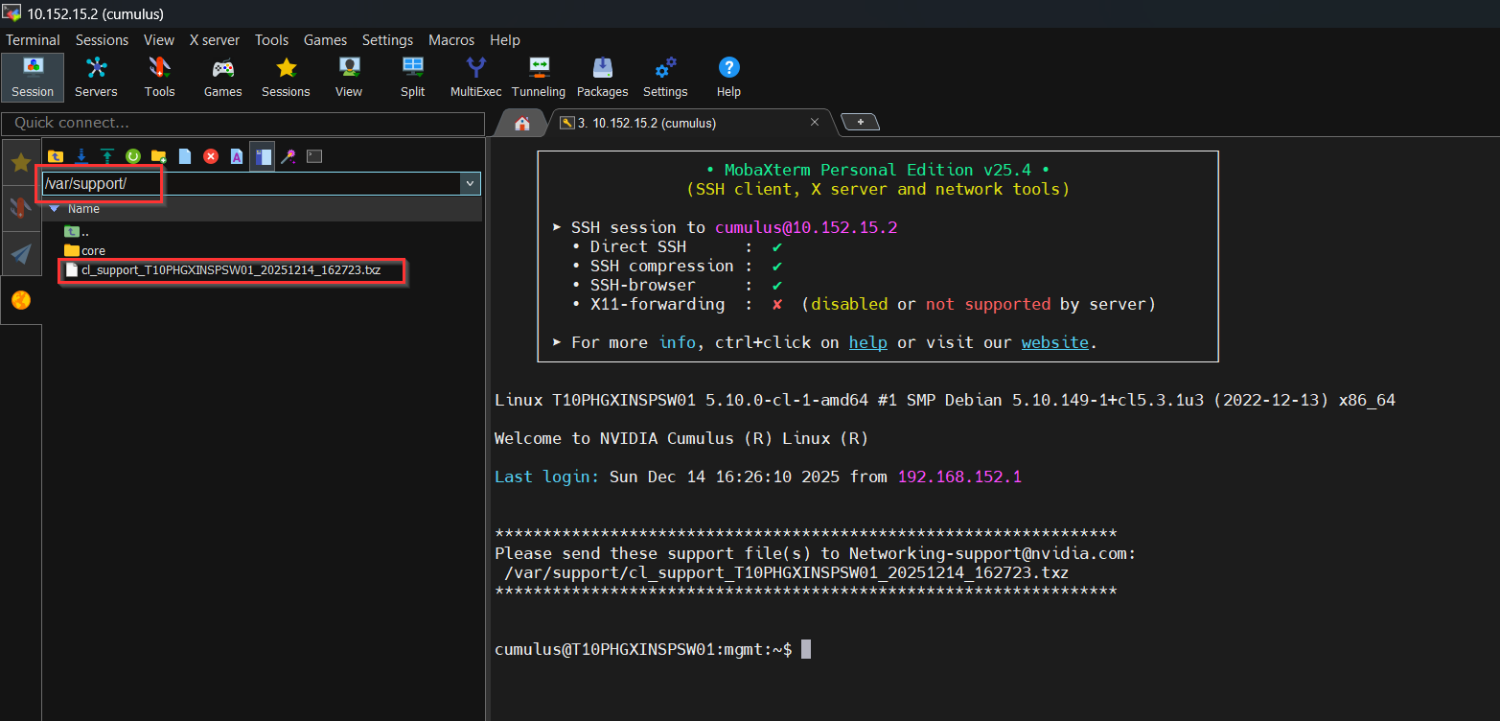The width and height of the screenshot is (1500, 721).
Task: Click the Session toolbar button
Action: click(x=33, y=77)
